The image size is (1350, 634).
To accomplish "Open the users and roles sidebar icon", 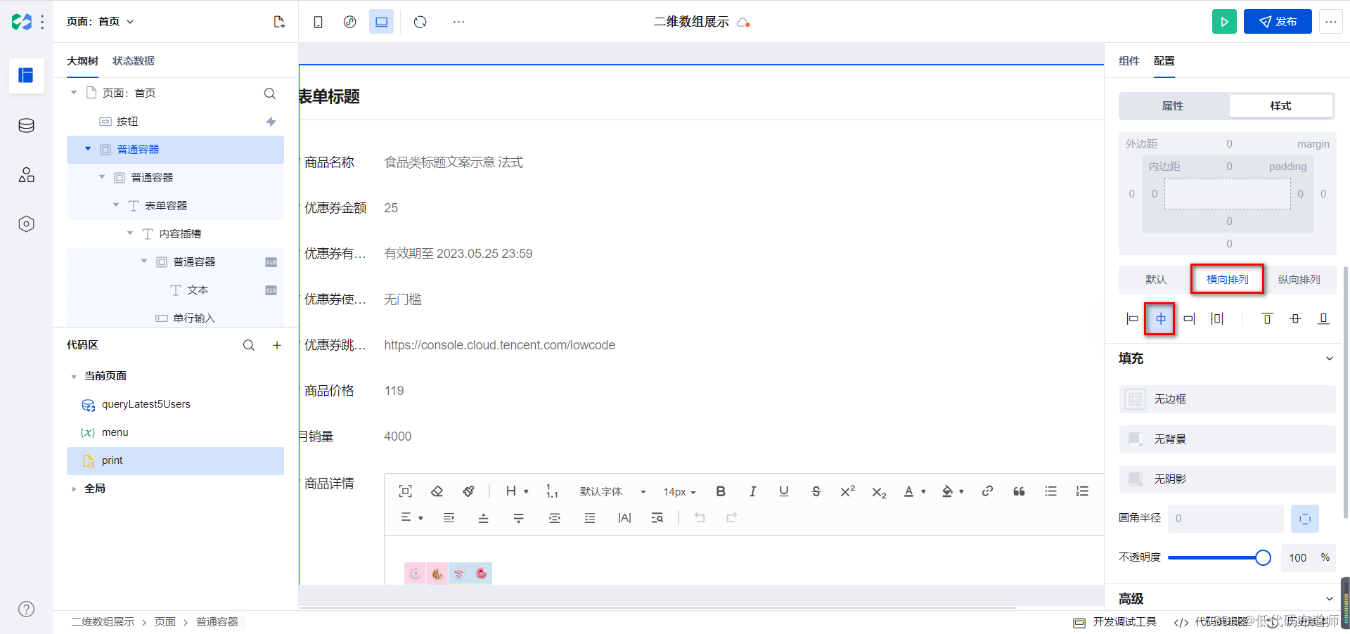I will (x=26, y=175).
